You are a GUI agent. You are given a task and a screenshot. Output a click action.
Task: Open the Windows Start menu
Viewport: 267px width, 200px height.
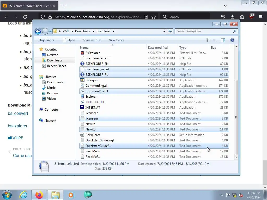click(7, 195)
